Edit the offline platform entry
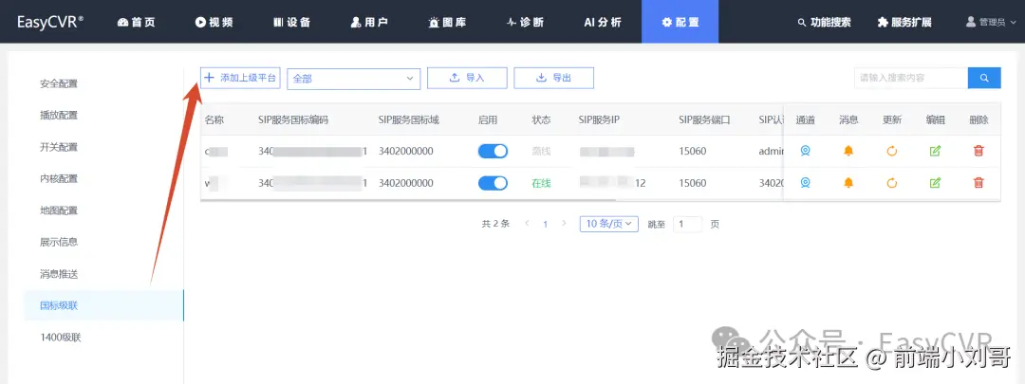The width and height of the screenshot is (1025, 384). tap(935, 151)
